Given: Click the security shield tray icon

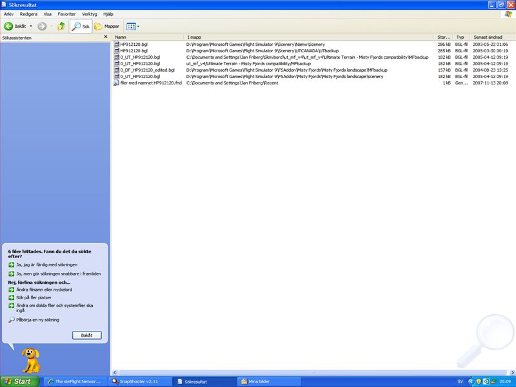Looking at the screenshot, I should tap(479, 382).
